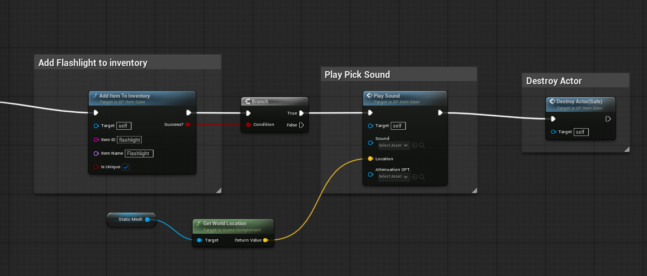Open the Sound Select Asset dropdown

(x=394, y=145)
